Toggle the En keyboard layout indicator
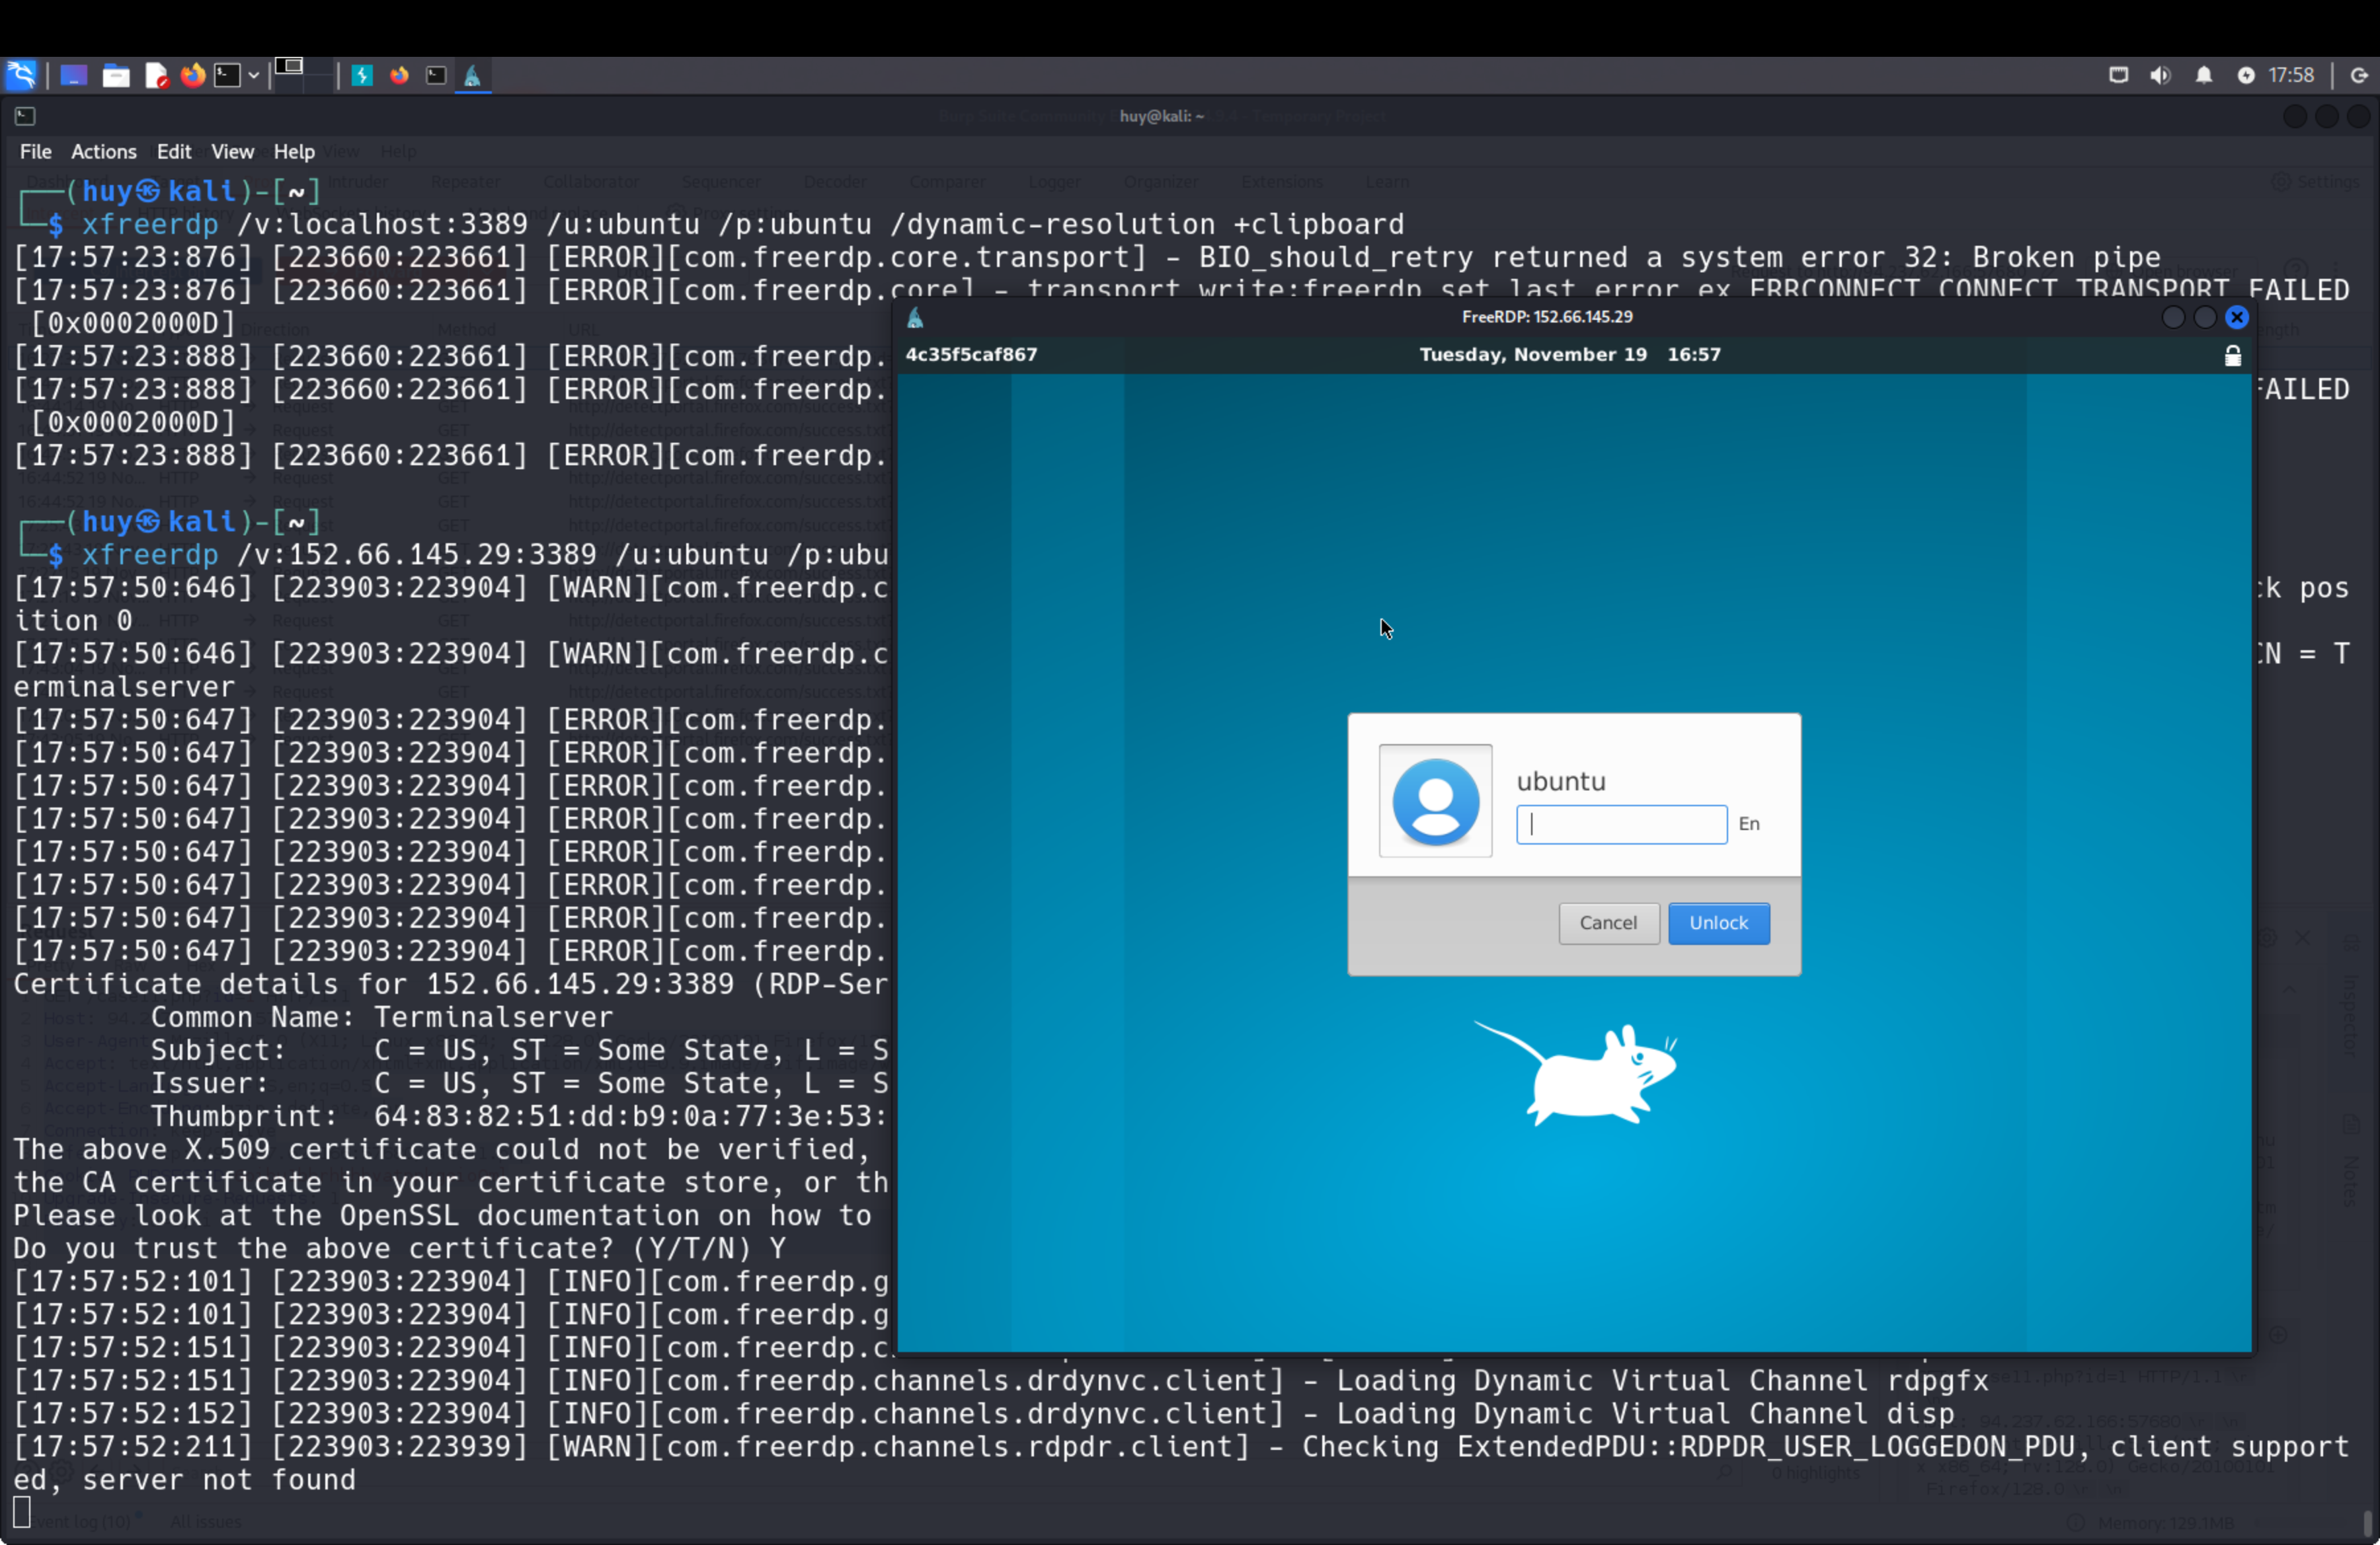 click(x=1748, y=825)
